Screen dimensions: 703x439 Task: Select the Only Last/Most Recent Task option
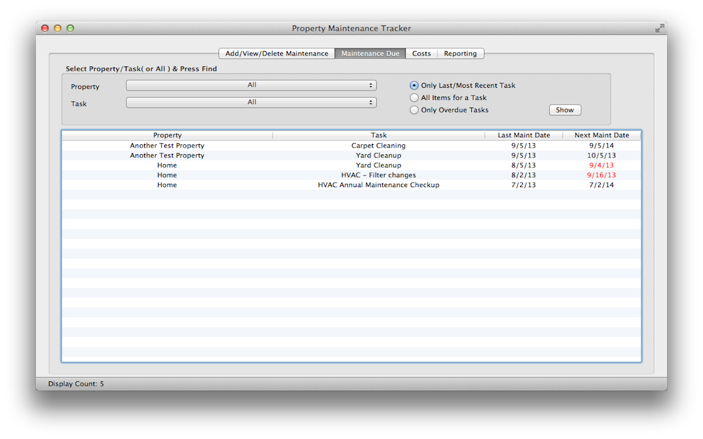414,85
